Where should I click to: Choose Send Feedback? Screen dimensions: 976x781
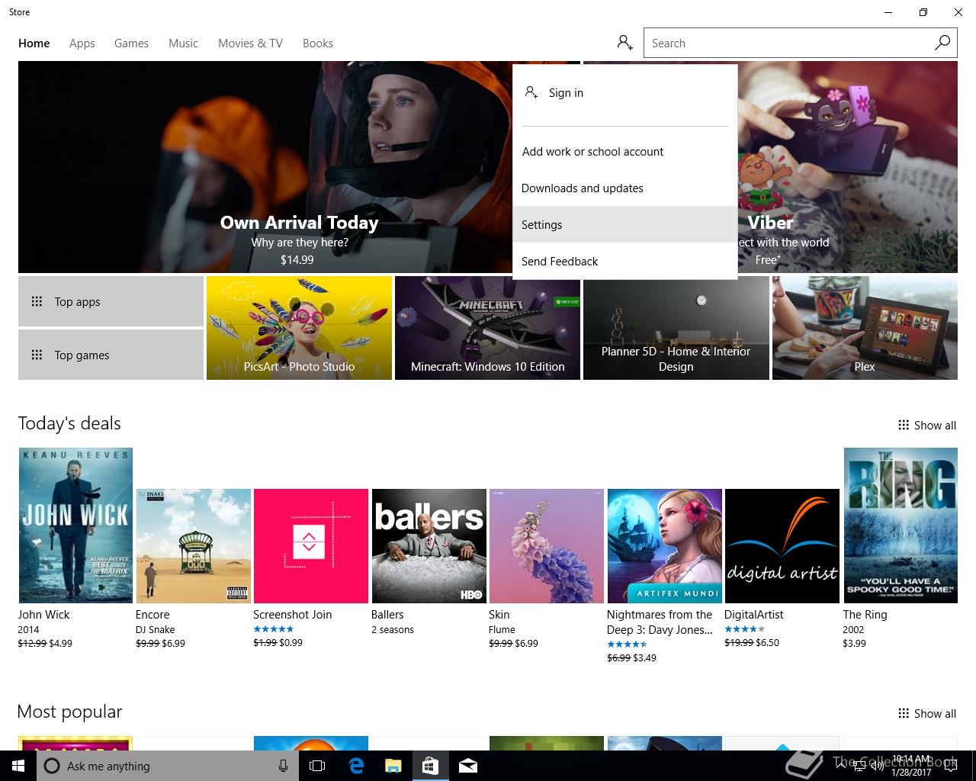625,261
